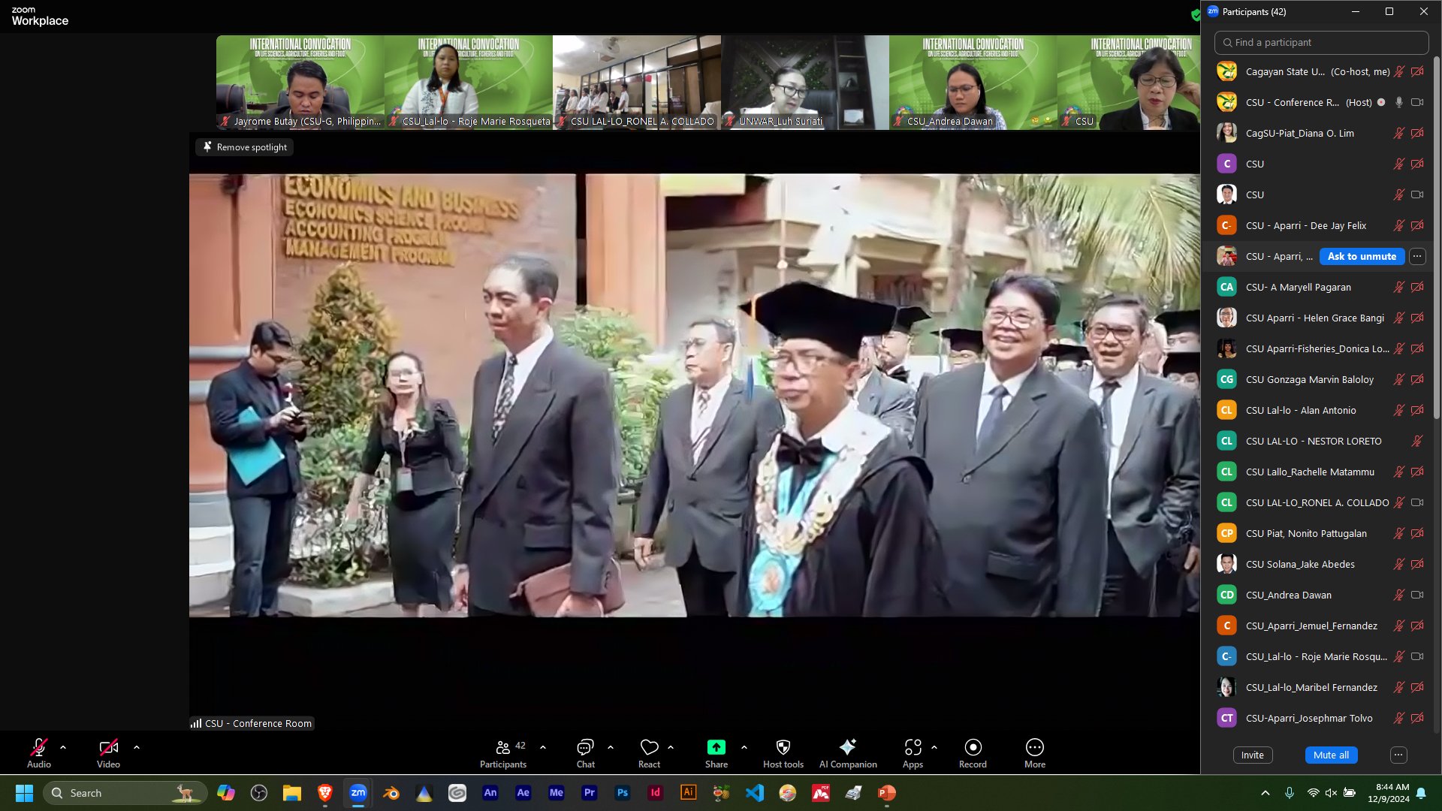Expand the Share options arrow

(744, 747)
